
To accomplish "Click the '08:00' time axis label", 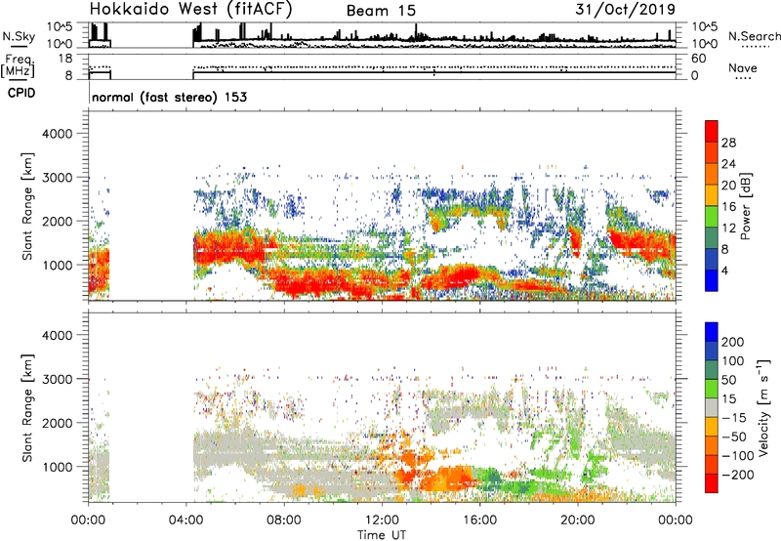I will pyautogui.click(x=284, y=520).
